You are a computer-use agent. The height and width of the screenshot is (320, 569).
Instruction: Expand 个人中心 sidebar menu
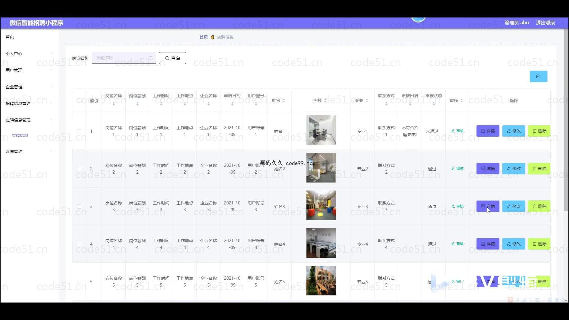click(30, 54)
